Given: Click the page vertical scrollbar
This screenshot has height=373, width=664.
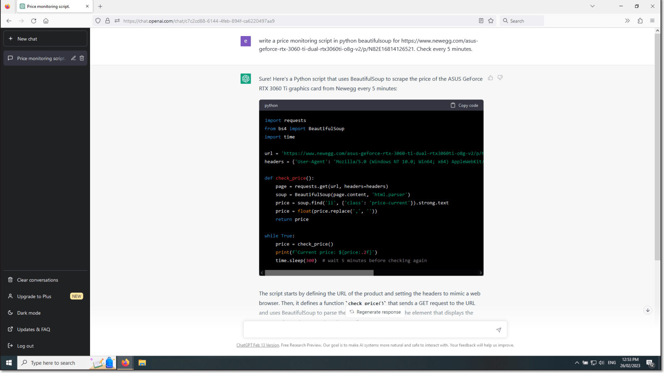Looking at the screenshot, I should tap(657, 147).
